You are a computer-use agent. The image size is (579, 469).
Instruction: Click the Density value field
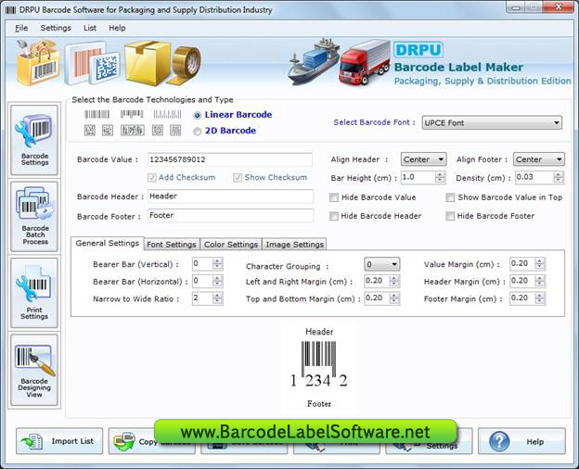point(534,177)
